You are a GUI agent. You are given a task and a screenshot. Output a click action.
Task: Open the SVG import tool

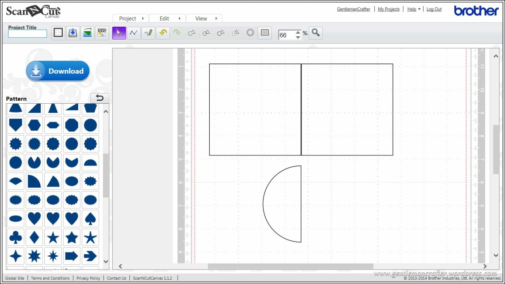pyautogui.click(x=102, y=33)
